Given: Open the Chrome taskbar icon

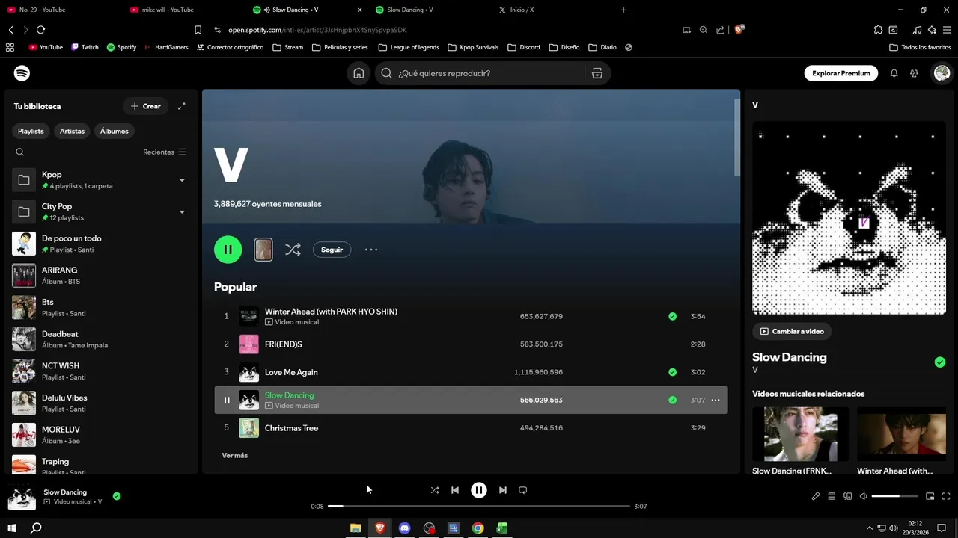Looking at the screenshot, I should pos(478,528).
